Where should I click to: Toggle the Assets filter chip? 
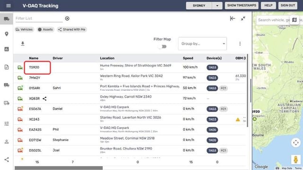point(45,29)
